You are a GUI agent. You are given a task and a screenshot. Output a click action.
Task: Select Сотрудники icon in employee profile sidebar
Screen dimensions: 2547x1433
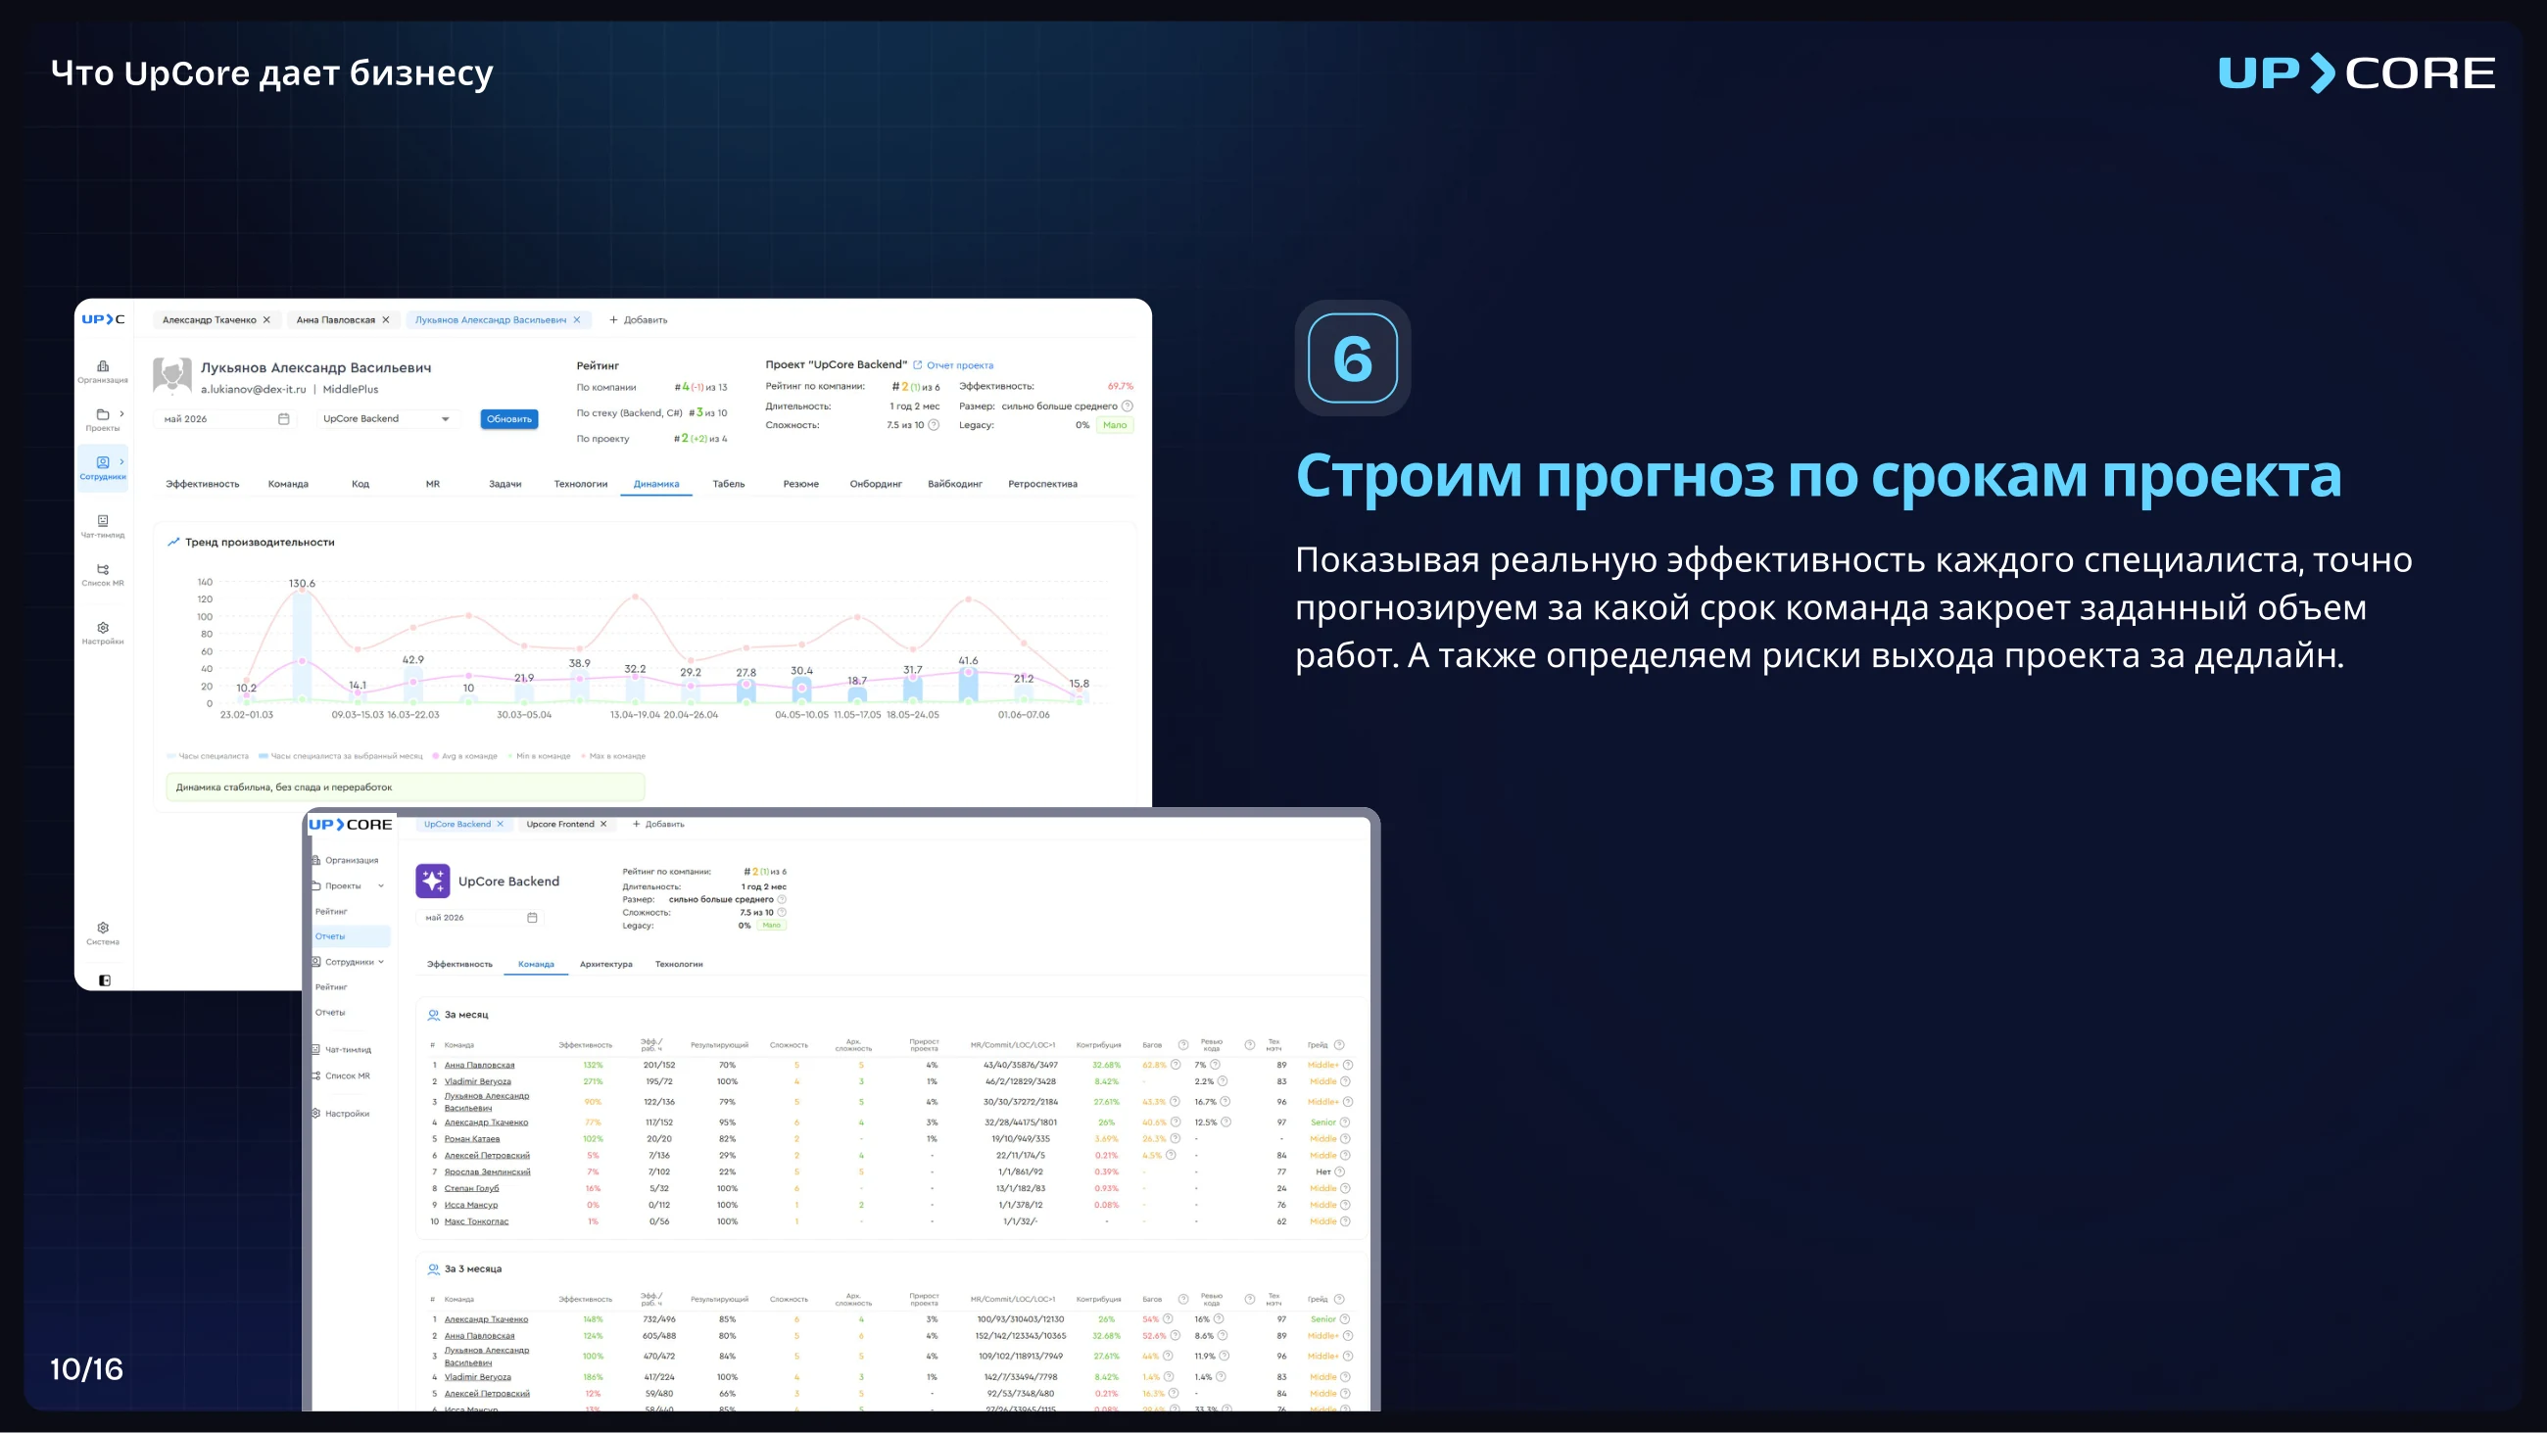pos(103,462)
